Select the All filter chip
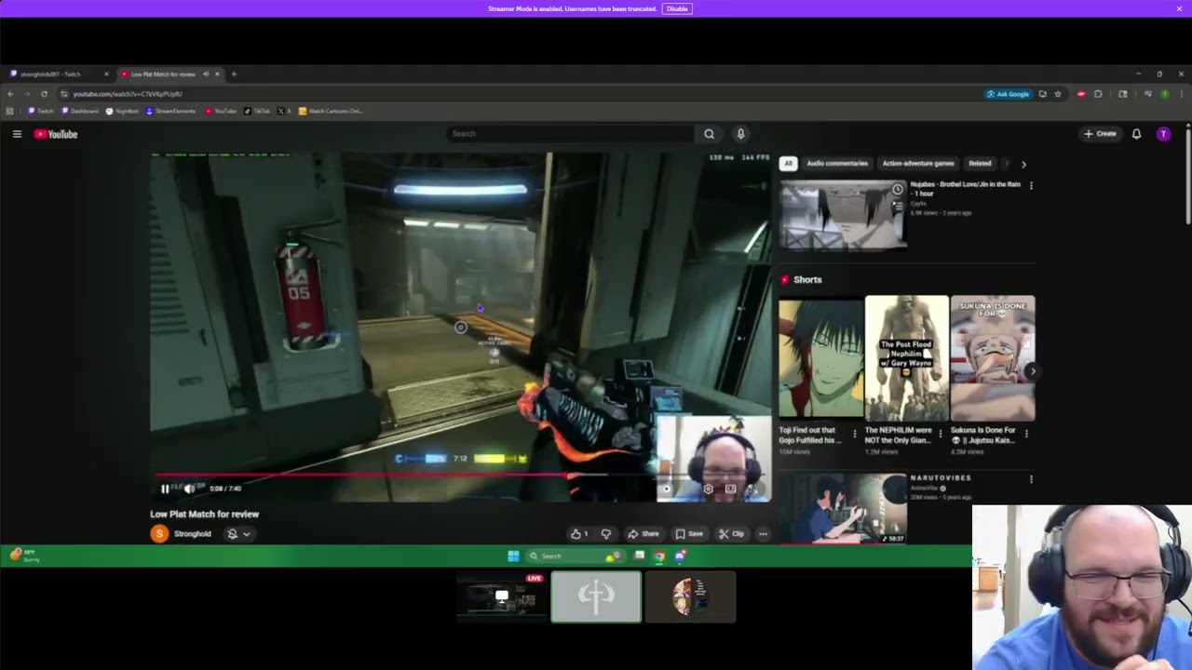 (x=788, y=164)
